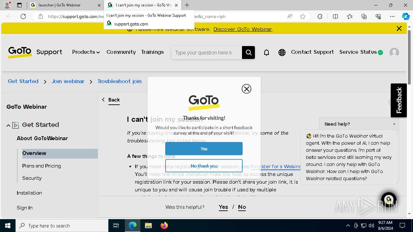Toggle Split screen icon

point(335,16)
